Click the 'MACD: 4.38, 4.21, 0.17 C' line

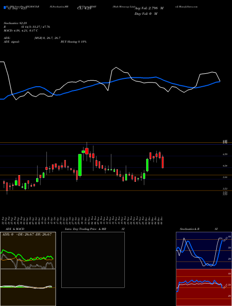[x=21, y=31]
